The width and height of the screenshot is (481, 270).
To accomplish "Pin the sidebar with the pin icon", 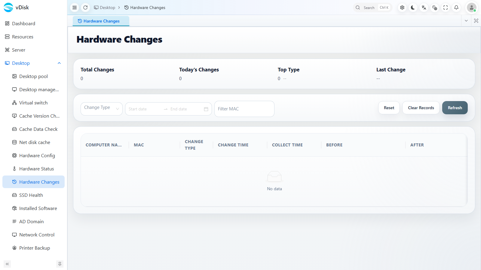I will pos(60,264).
